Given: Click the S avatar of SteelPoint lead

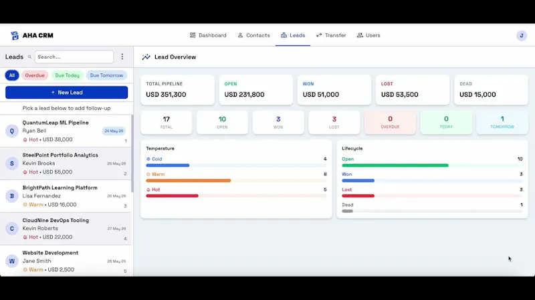Looking at the screenshot, I should point(12,163).
